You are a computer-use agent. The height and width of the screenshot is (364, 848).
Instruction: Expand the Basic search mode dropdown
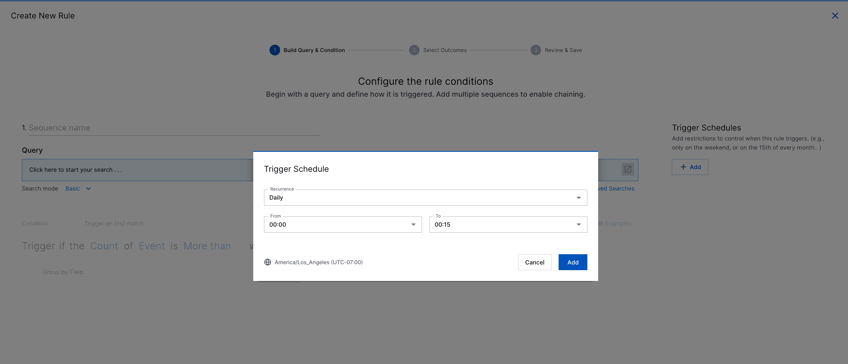(78, 188)
